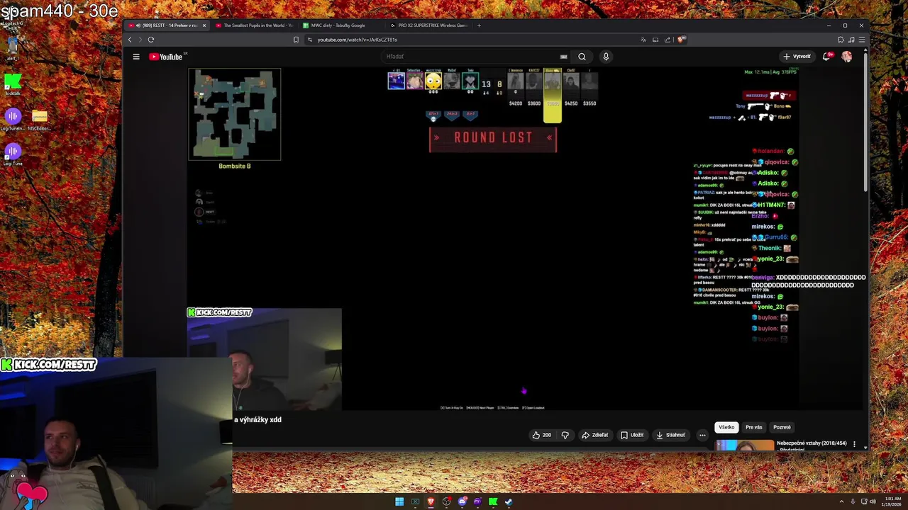This screenshot has height=510, width=908.
Task: Click the Stiahnuť download button
Action: 671,435
